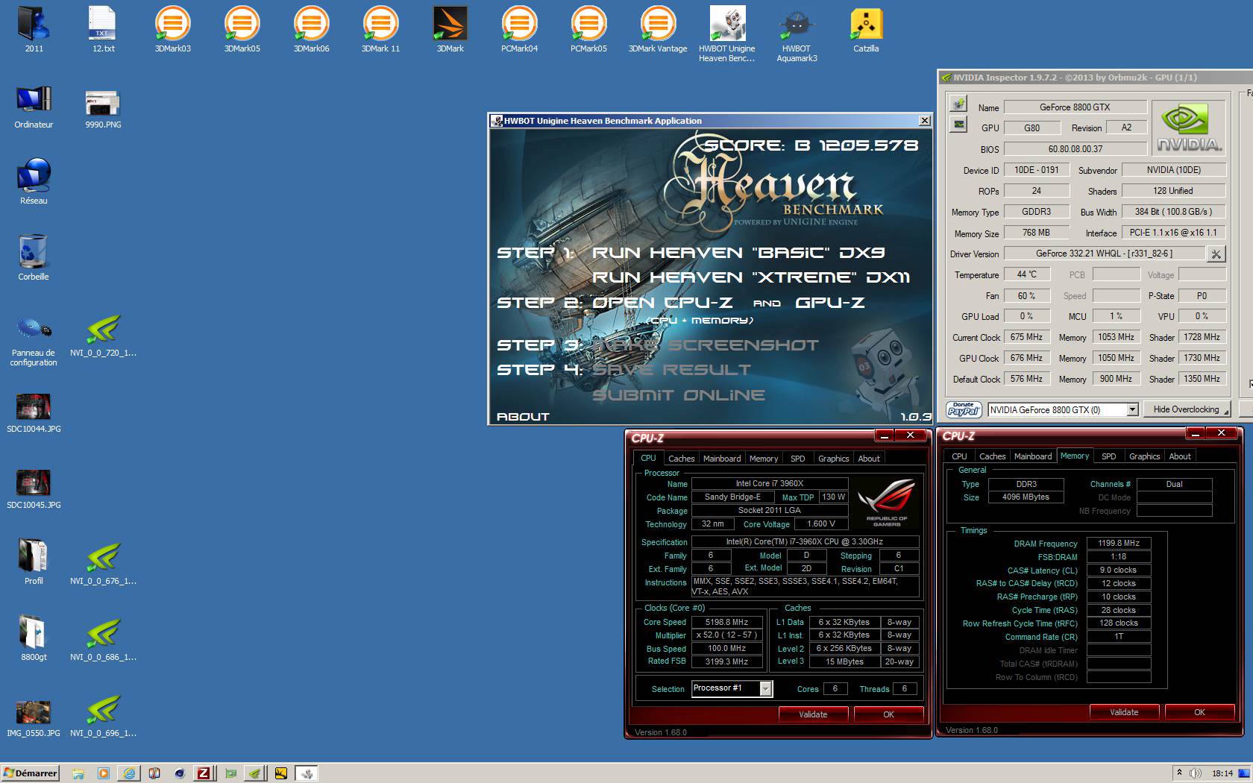Viewport: 1253px width, 783px height.
Task: Open HWBOT Unigine Heaven Benchmark shortcut
Action: [x=727, y=34]
